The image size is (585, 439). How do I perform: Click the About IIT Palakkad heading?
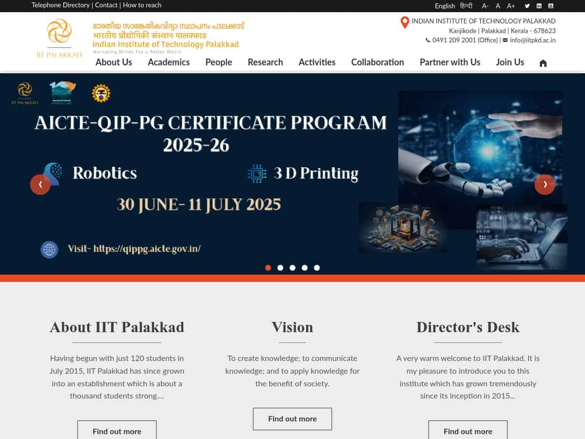117,327
